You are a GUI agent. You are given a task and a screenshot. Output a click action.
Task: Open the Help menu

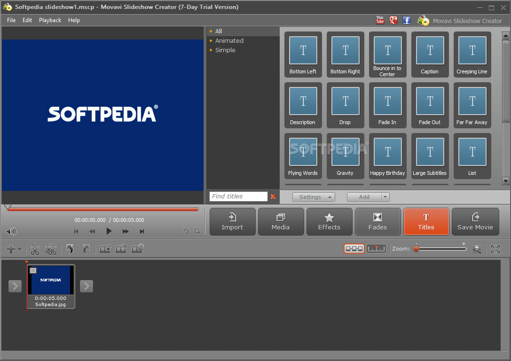coord(74,20)
